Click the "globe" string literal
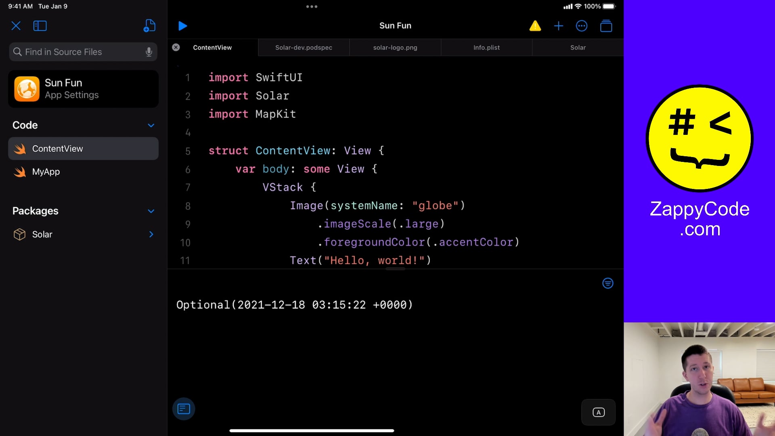This screenshot has width=775, height=436. [436, 205]
